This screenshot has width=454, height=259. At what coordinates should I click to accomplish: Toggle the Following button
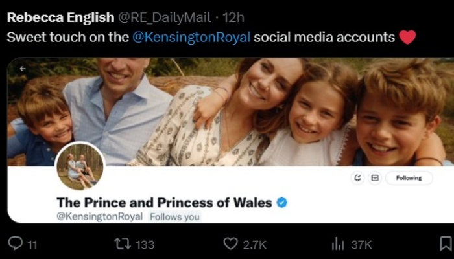408,177
